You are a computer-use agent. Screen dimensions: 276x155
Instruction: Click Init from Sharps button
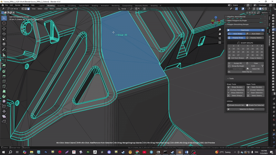point(236,58)
